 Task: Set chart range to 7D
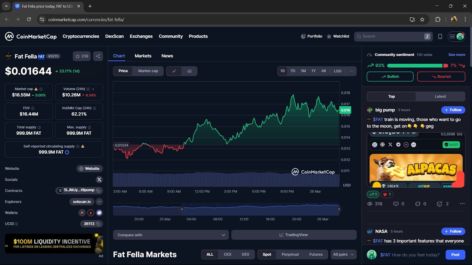(293, 71)
